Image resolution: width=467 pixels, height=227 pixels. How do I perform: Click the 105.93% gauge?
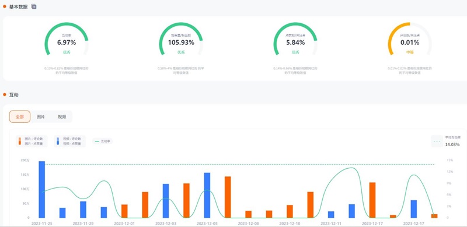181,39
